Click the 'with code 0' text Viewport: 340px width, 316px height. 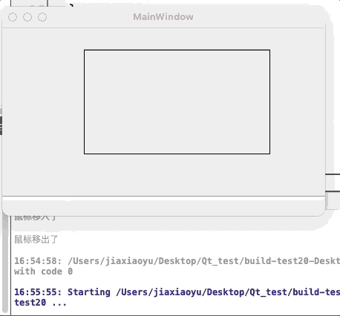(x=43, y=271)
